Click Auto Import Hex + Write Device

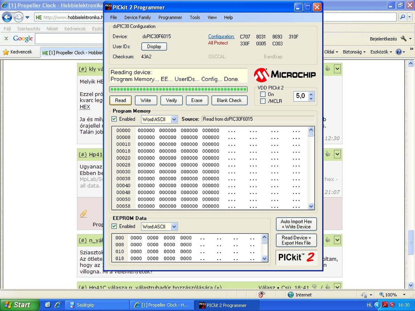tap(296, 224)
